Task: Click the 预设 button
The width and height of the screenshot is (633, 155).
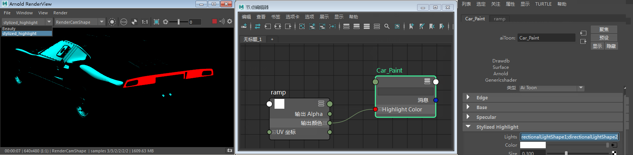Action: tap(604, 38)
